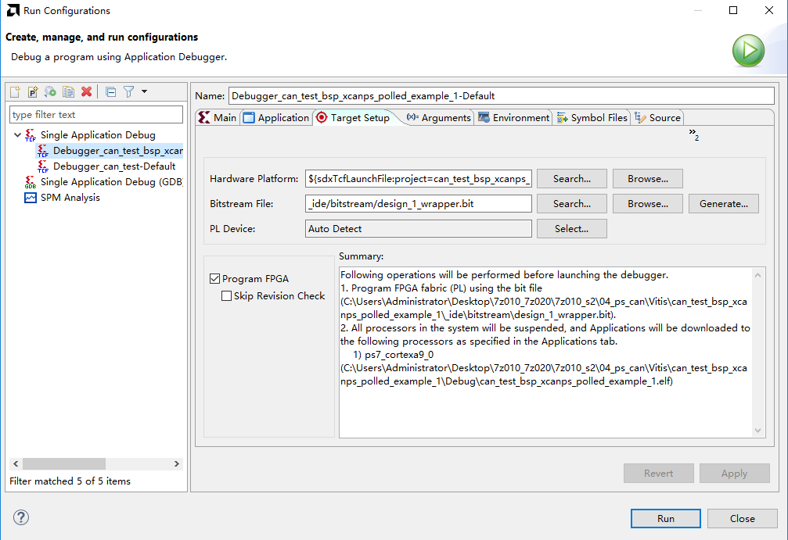This screenshot has height=540, width=788.
Task: Switch to the Environment tab
Action: (x=513, y=117)
